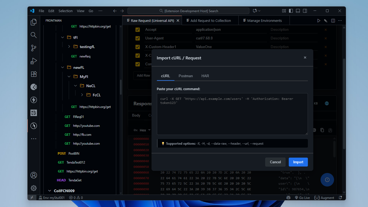Open the Search view in activity bar

34,35
